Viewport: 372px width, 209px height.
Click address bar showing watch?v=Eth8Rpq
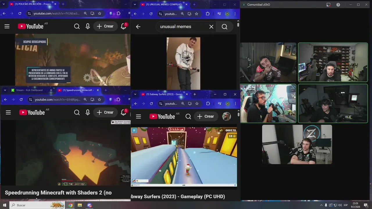(x=58, y=100)
